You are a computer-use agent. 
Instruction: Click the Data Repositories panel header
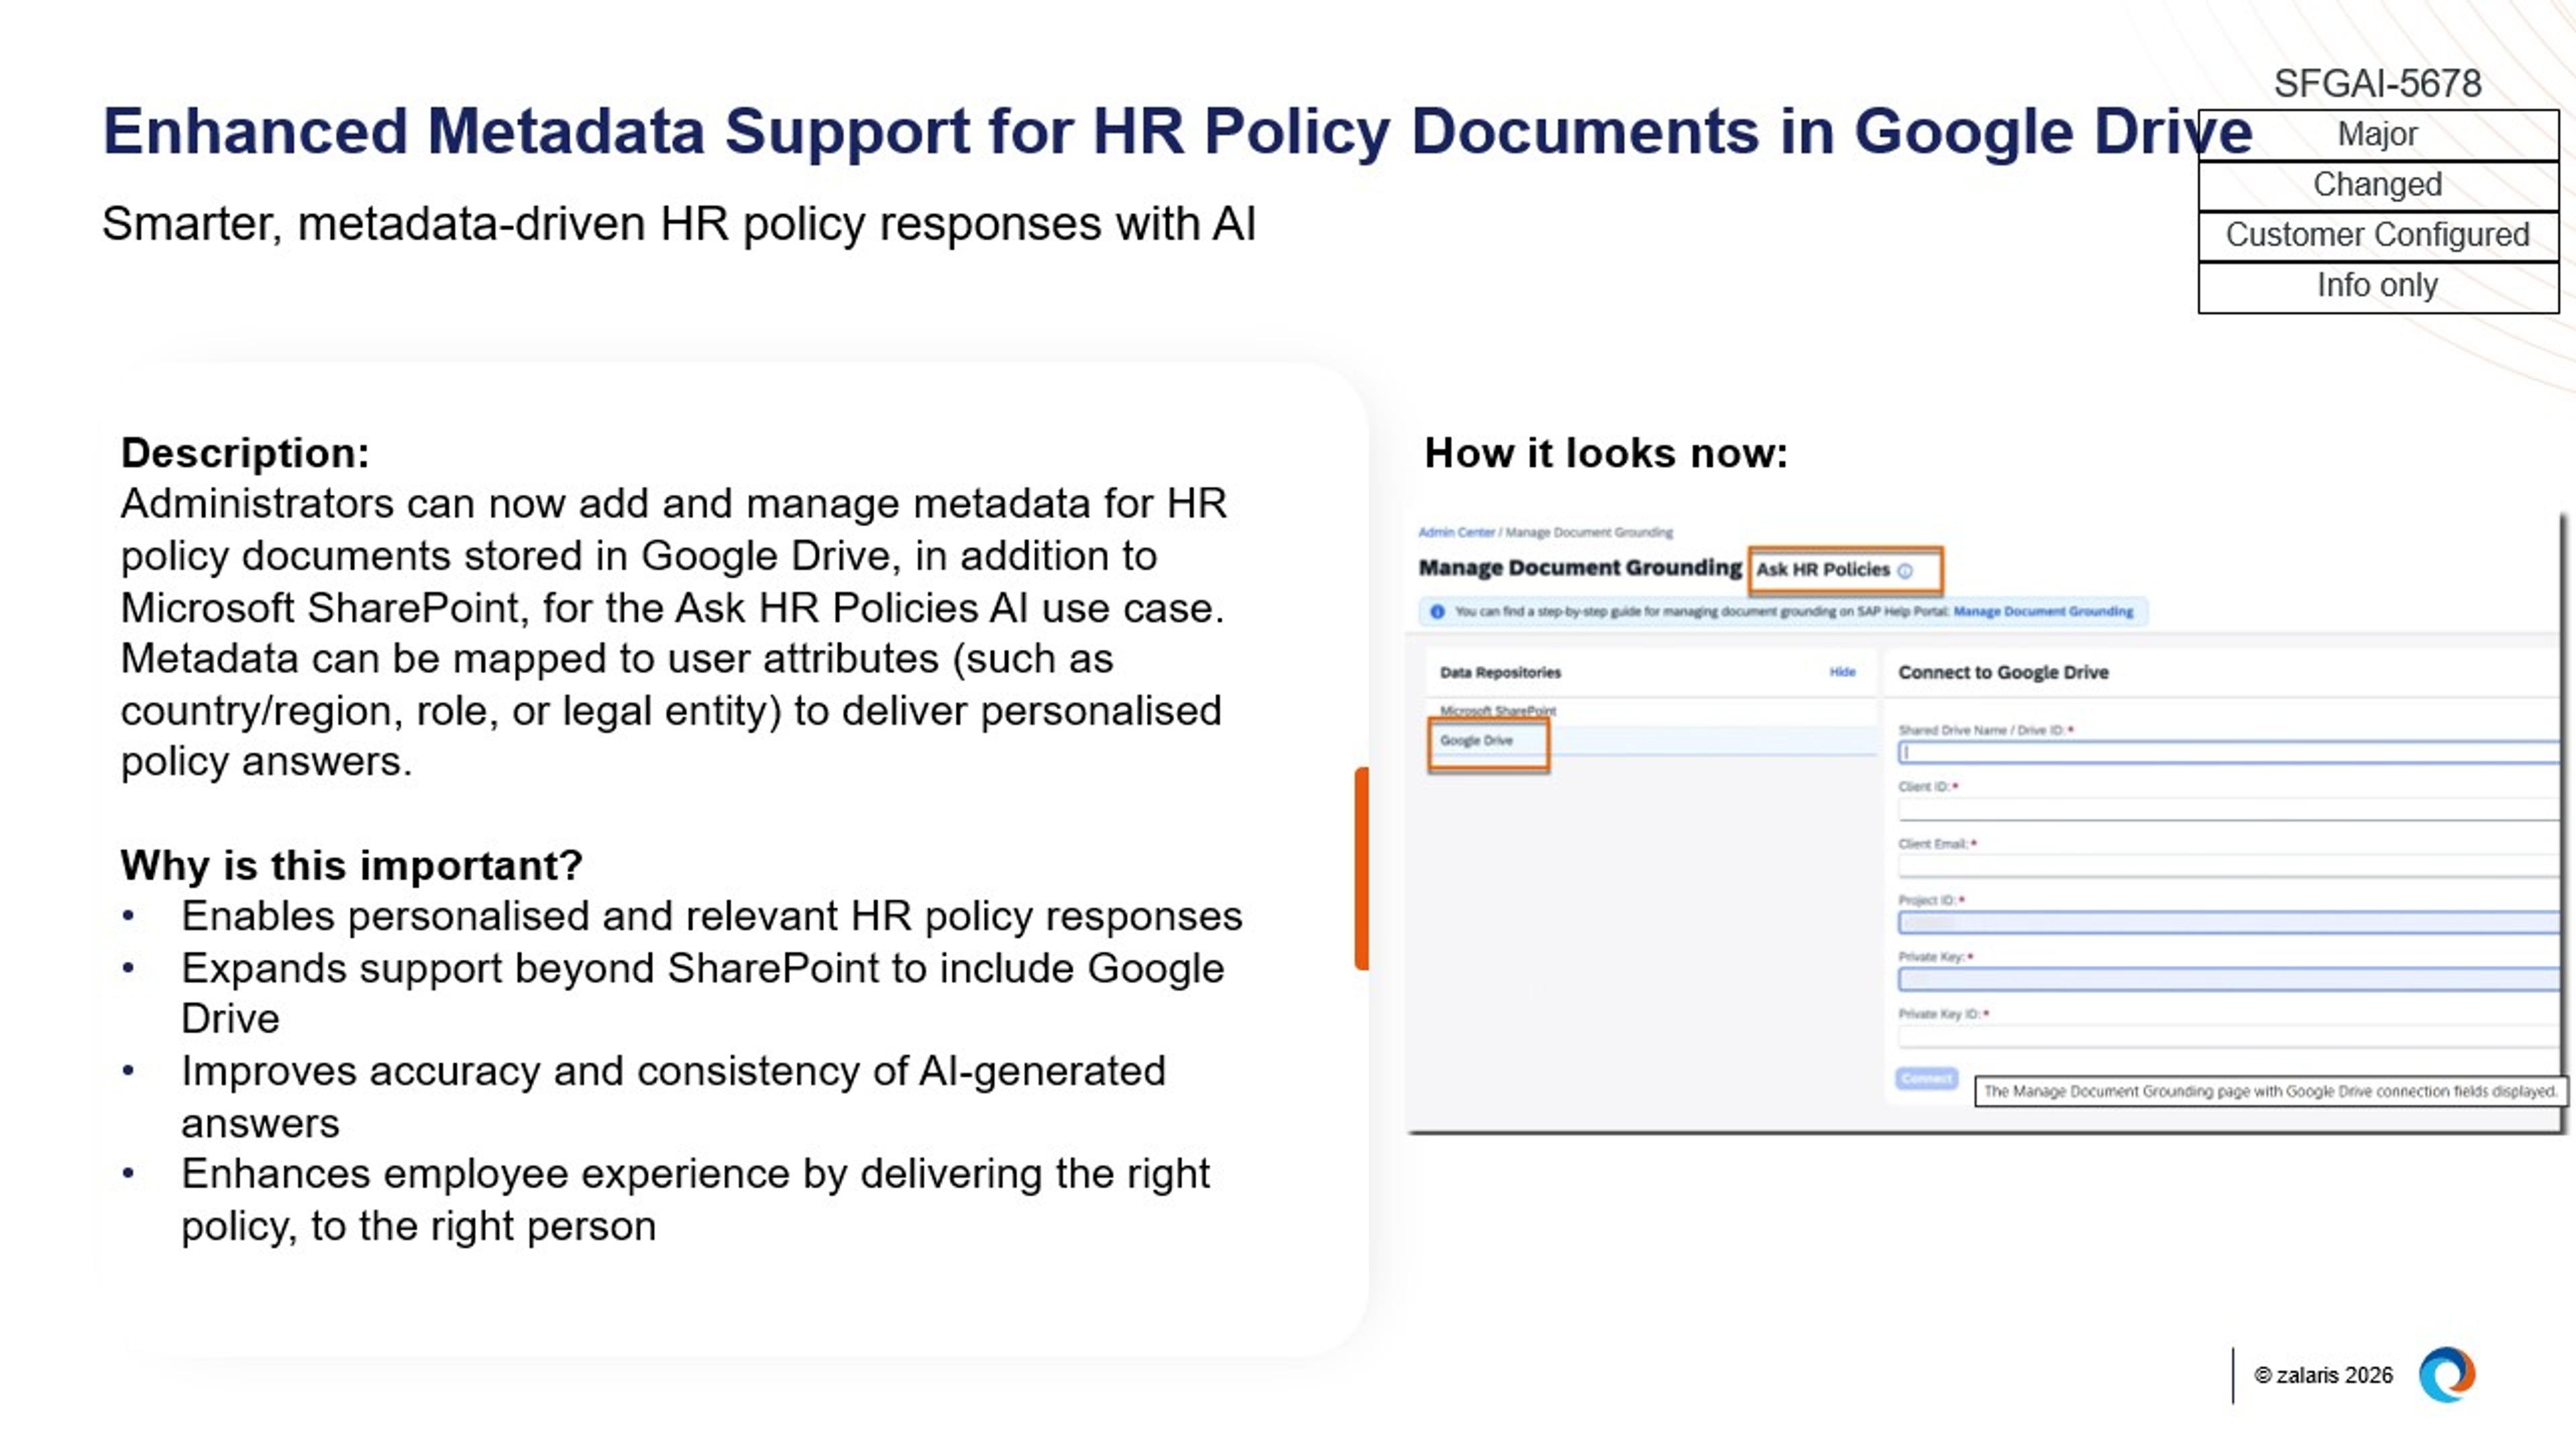click(x=1500, y=672)
